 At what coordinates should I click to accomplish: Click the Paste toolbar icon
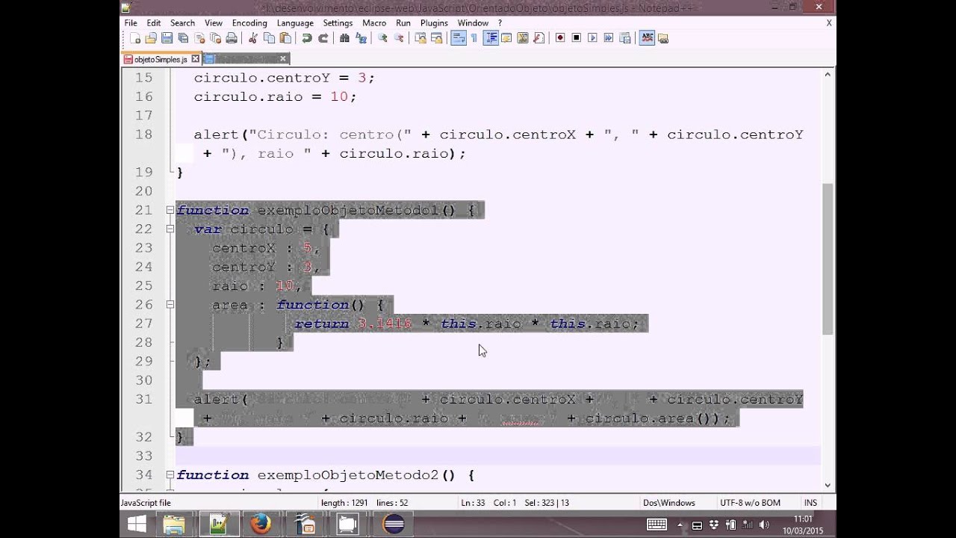click(285, 38)
